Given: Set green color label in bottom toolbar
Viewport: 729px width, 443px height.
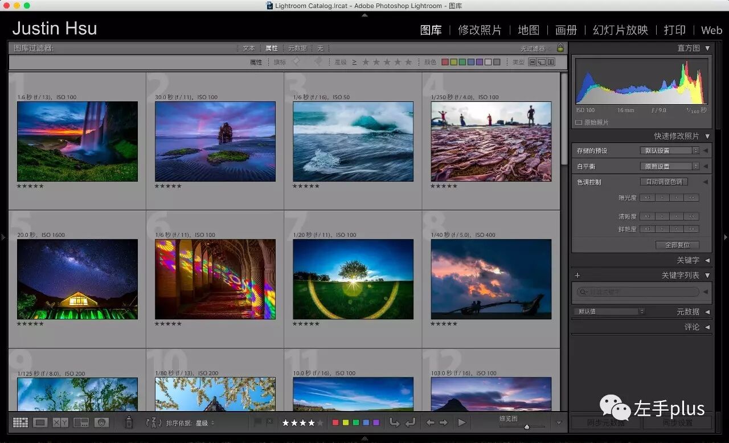Looking at the screenshot, I should pyautogui.click(x=355, y=423).
